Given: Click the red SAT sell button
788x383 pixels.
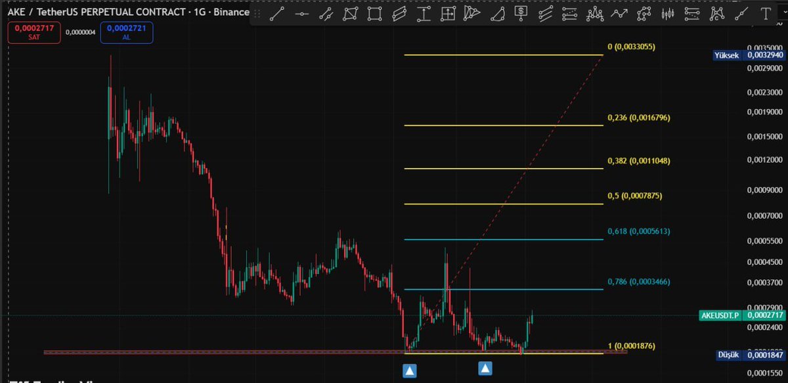Looking at the screenshot, I should coord(34,33).
